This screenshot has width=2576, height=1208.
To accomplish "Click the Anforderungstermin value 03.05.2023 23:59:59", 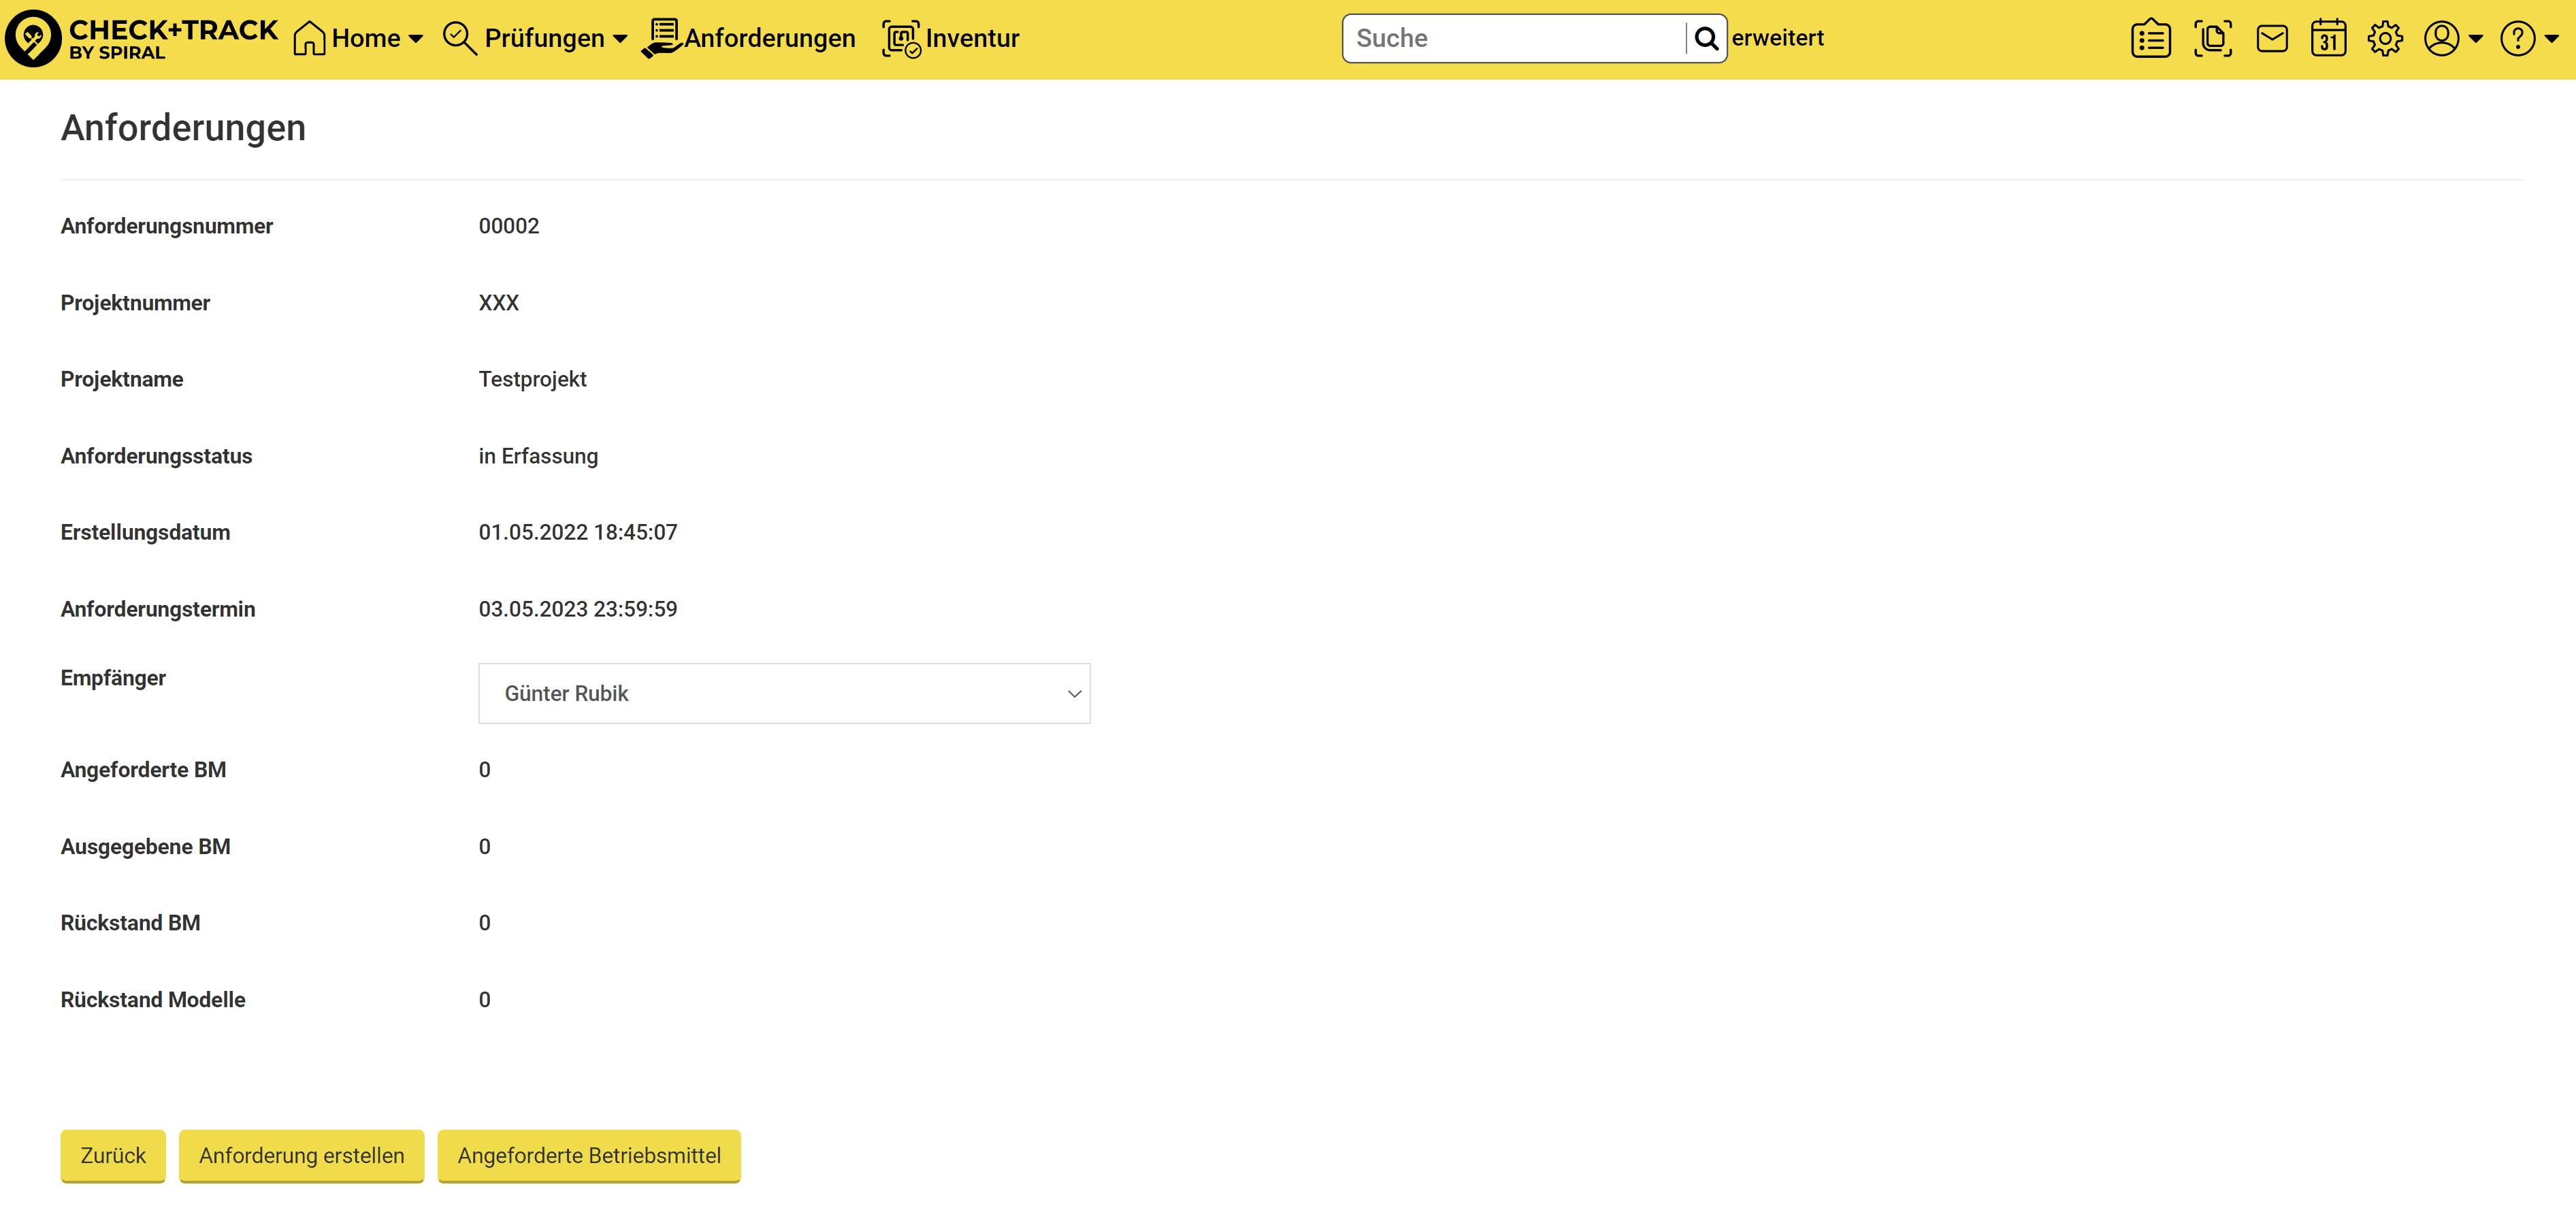I will coord(578,609).
